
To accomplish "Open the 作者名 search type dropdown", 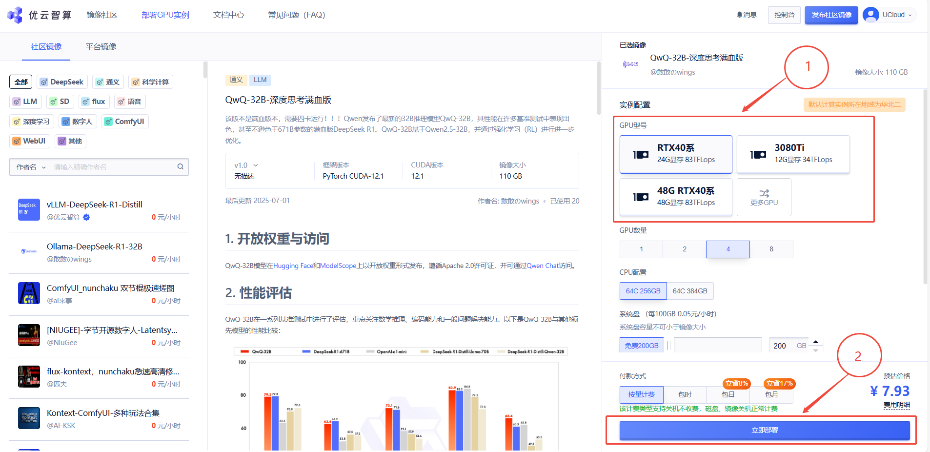I will point(31,167).
